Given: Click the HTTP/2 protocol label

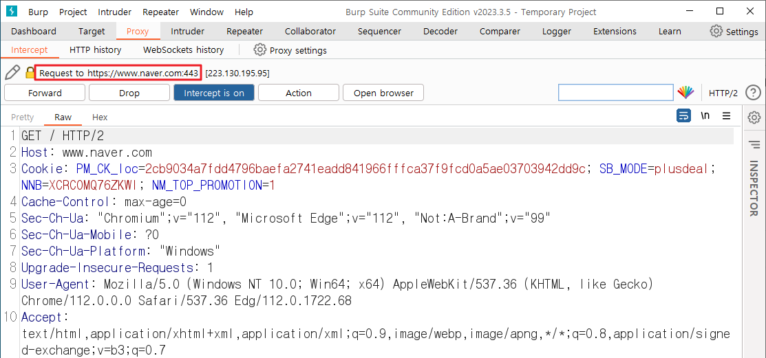Looking at the screenshot, I should coord(723,93).
